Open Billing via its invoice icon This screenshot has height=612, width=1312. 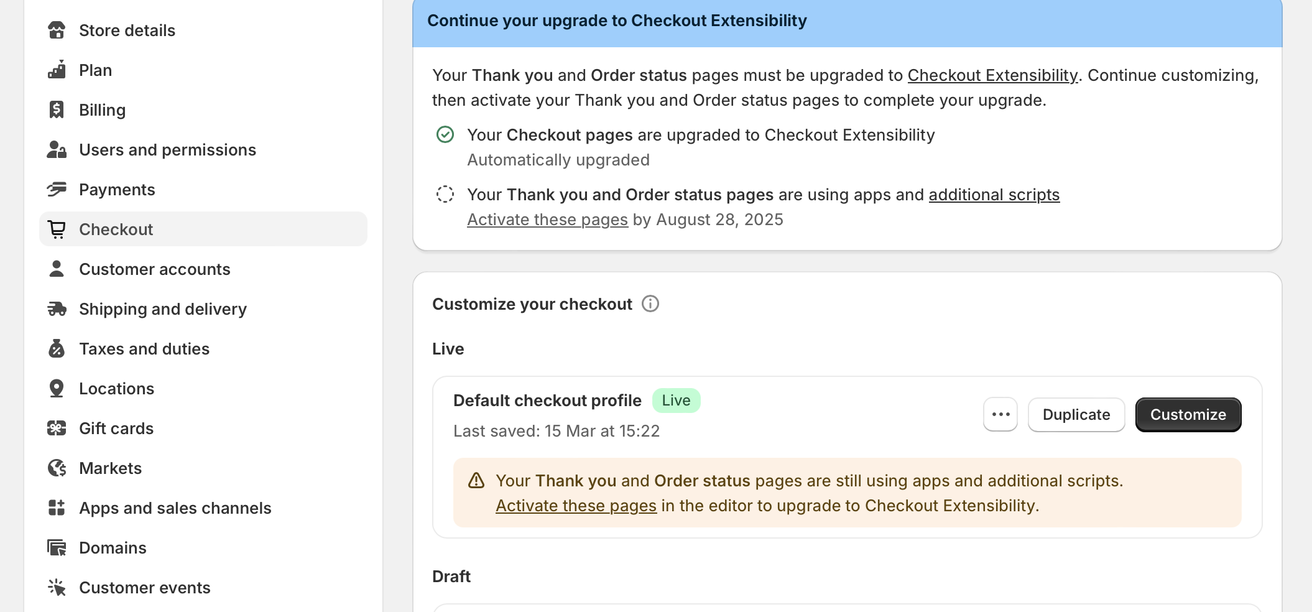(57, 109)
